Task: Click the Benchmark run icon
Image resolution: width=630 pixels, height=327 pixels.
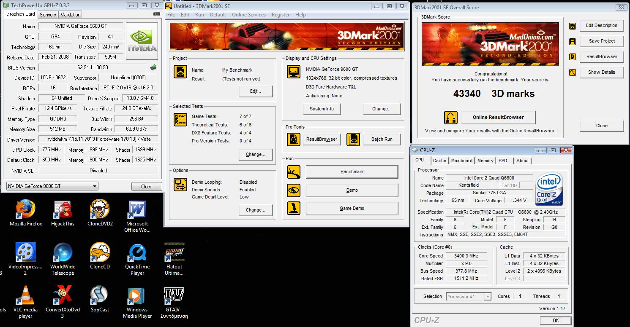Action: point(293,172)
